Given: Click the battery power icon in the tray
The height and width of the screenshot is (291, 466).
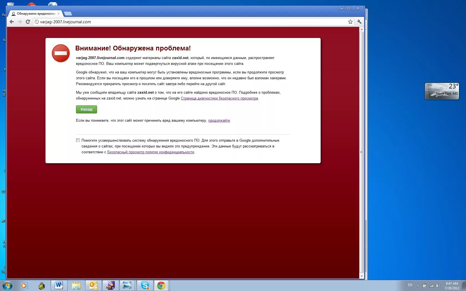Looking at the screenshot, I should [424, 286].
